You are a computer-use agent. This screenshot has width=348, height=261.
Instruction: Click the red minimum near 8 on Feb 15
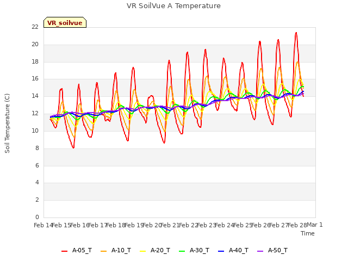73,147
